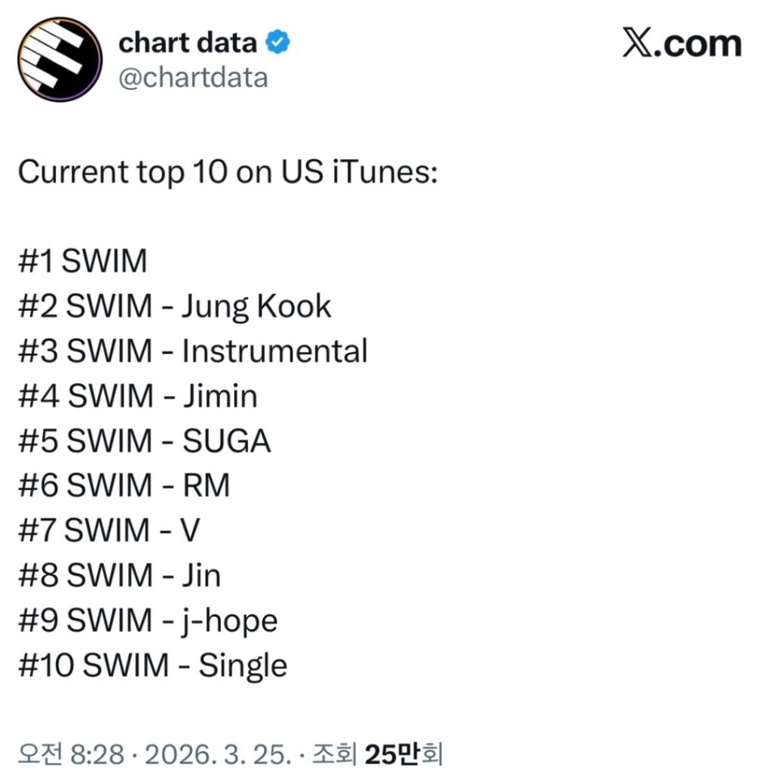772x780 pixels.
Task: Open the 오전 8:28 timestamp link
Action: tap(71, 754)
